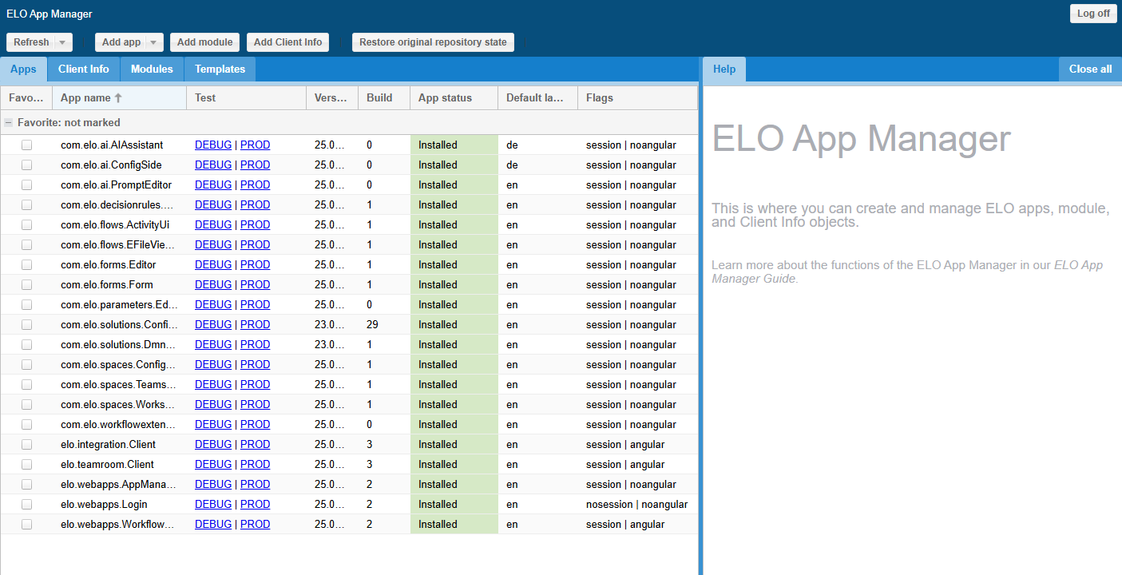Click Close all in help panel
Image resolution: width=1122 pixels, height=575 pixels.
point(1090,69)
